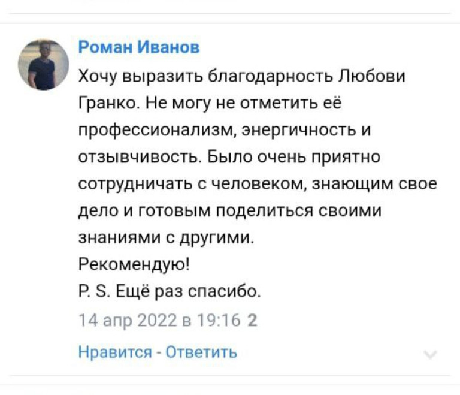Viewport: 460px width, 395px height.
Task: Click the surname Иванов in the header
Action: tap(169, 47)
